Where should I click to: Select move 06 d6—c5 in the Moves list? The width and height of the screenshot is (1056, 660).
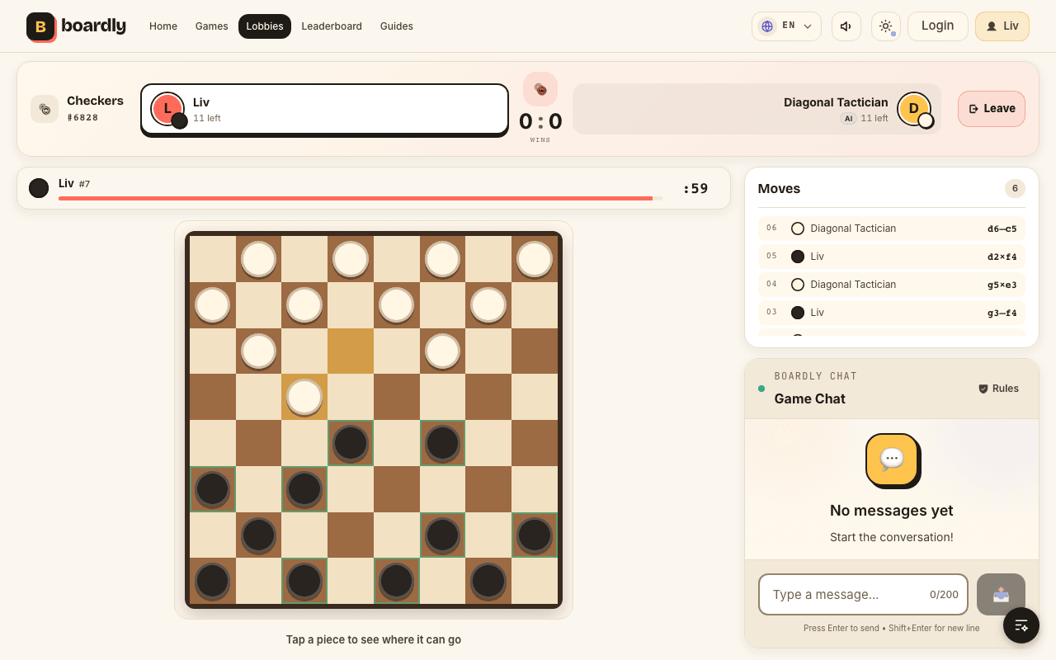[892, 229]
